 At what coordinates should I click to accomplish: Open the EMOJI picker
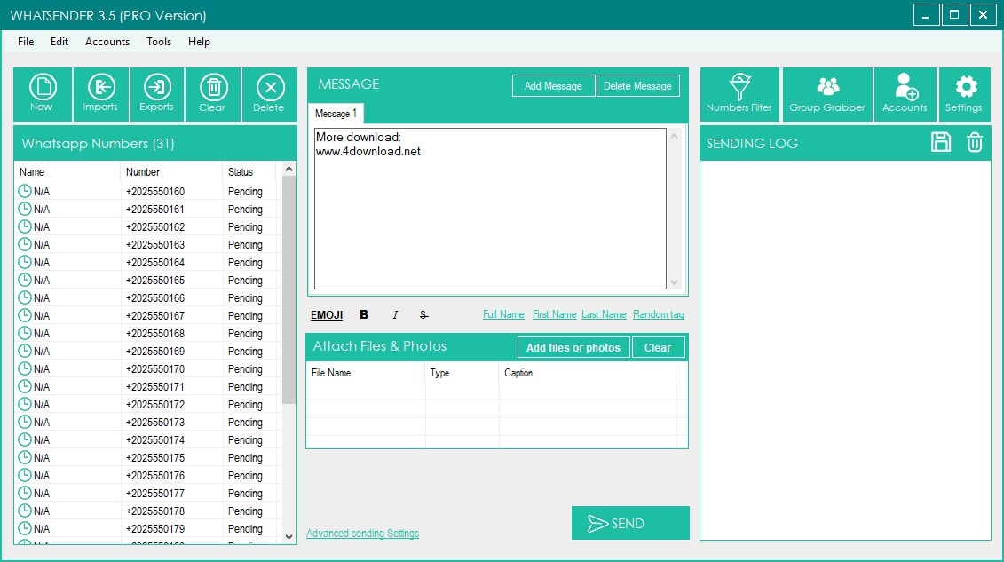tap(327, 315)
